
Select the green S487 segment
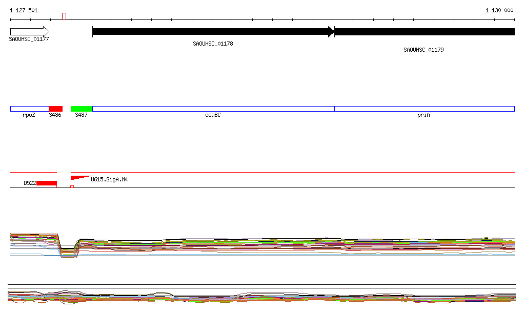81,109
